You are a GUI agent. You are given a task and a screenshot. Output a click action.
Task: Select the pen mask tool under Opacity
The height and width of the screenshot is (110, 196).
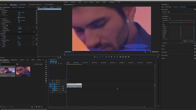tap(7, 25)
